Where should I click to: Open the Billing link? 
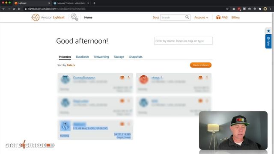pyautogui.click(x=235, y=18)
